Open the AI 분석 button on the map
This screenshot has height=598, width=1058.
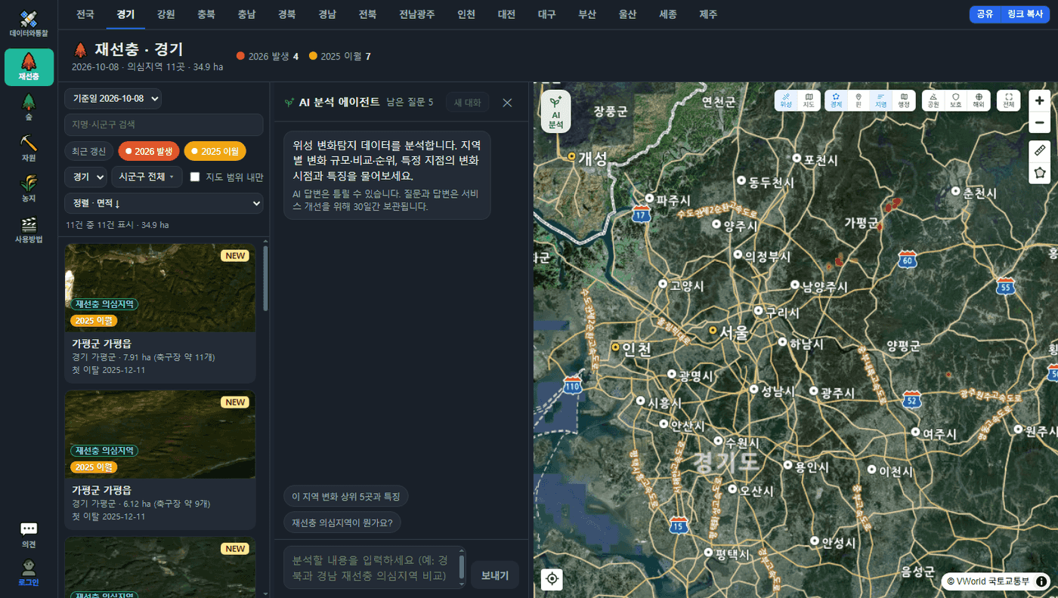click(x=555, y=111)
